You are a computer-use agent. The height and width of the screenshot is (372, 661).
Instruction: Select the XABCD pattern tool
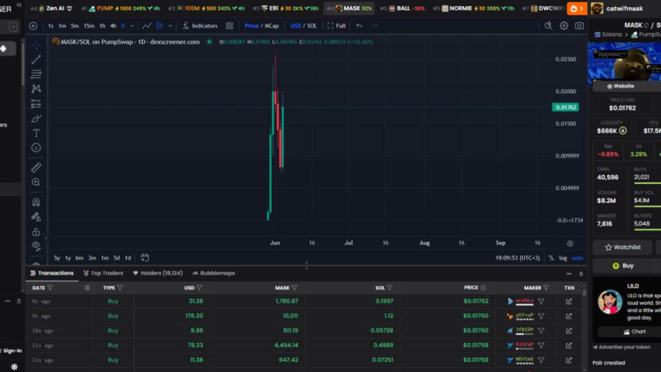36,89
